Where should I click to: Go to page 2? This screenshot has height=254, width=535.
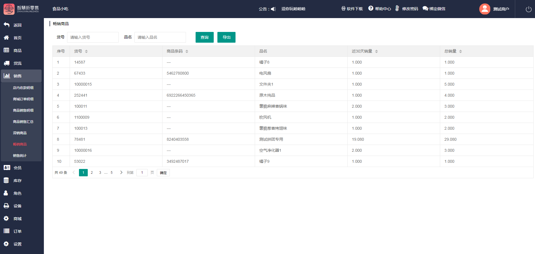pos(92,173)
